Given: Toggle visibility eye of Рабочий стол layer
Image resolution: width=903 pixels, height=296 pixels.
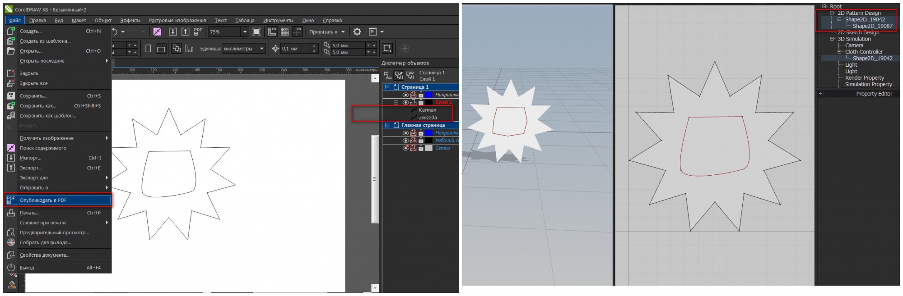Looking at the screenshot, I should 405,141.
